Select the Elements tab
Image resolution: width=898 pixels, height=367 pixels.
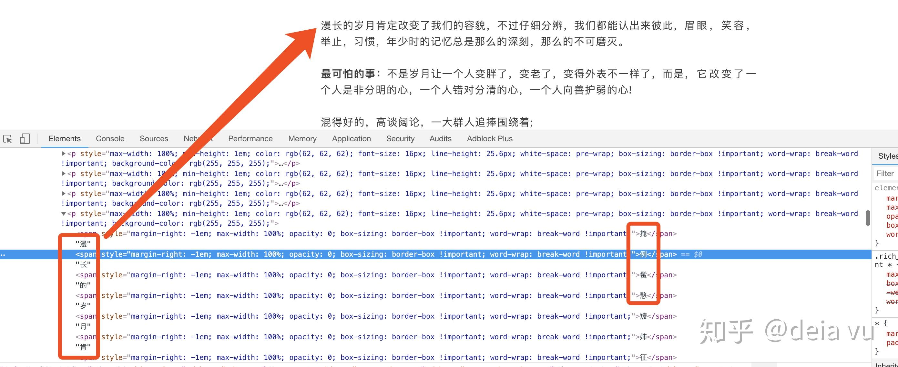[x=65, y=139]
